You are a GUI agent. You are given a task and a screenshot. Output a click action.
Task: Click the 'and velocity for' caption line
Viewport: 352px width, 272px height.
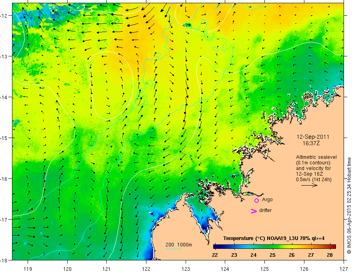tap(313, 168)
